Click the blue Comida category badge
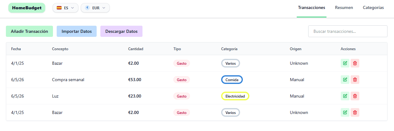 tap(232, 80)
